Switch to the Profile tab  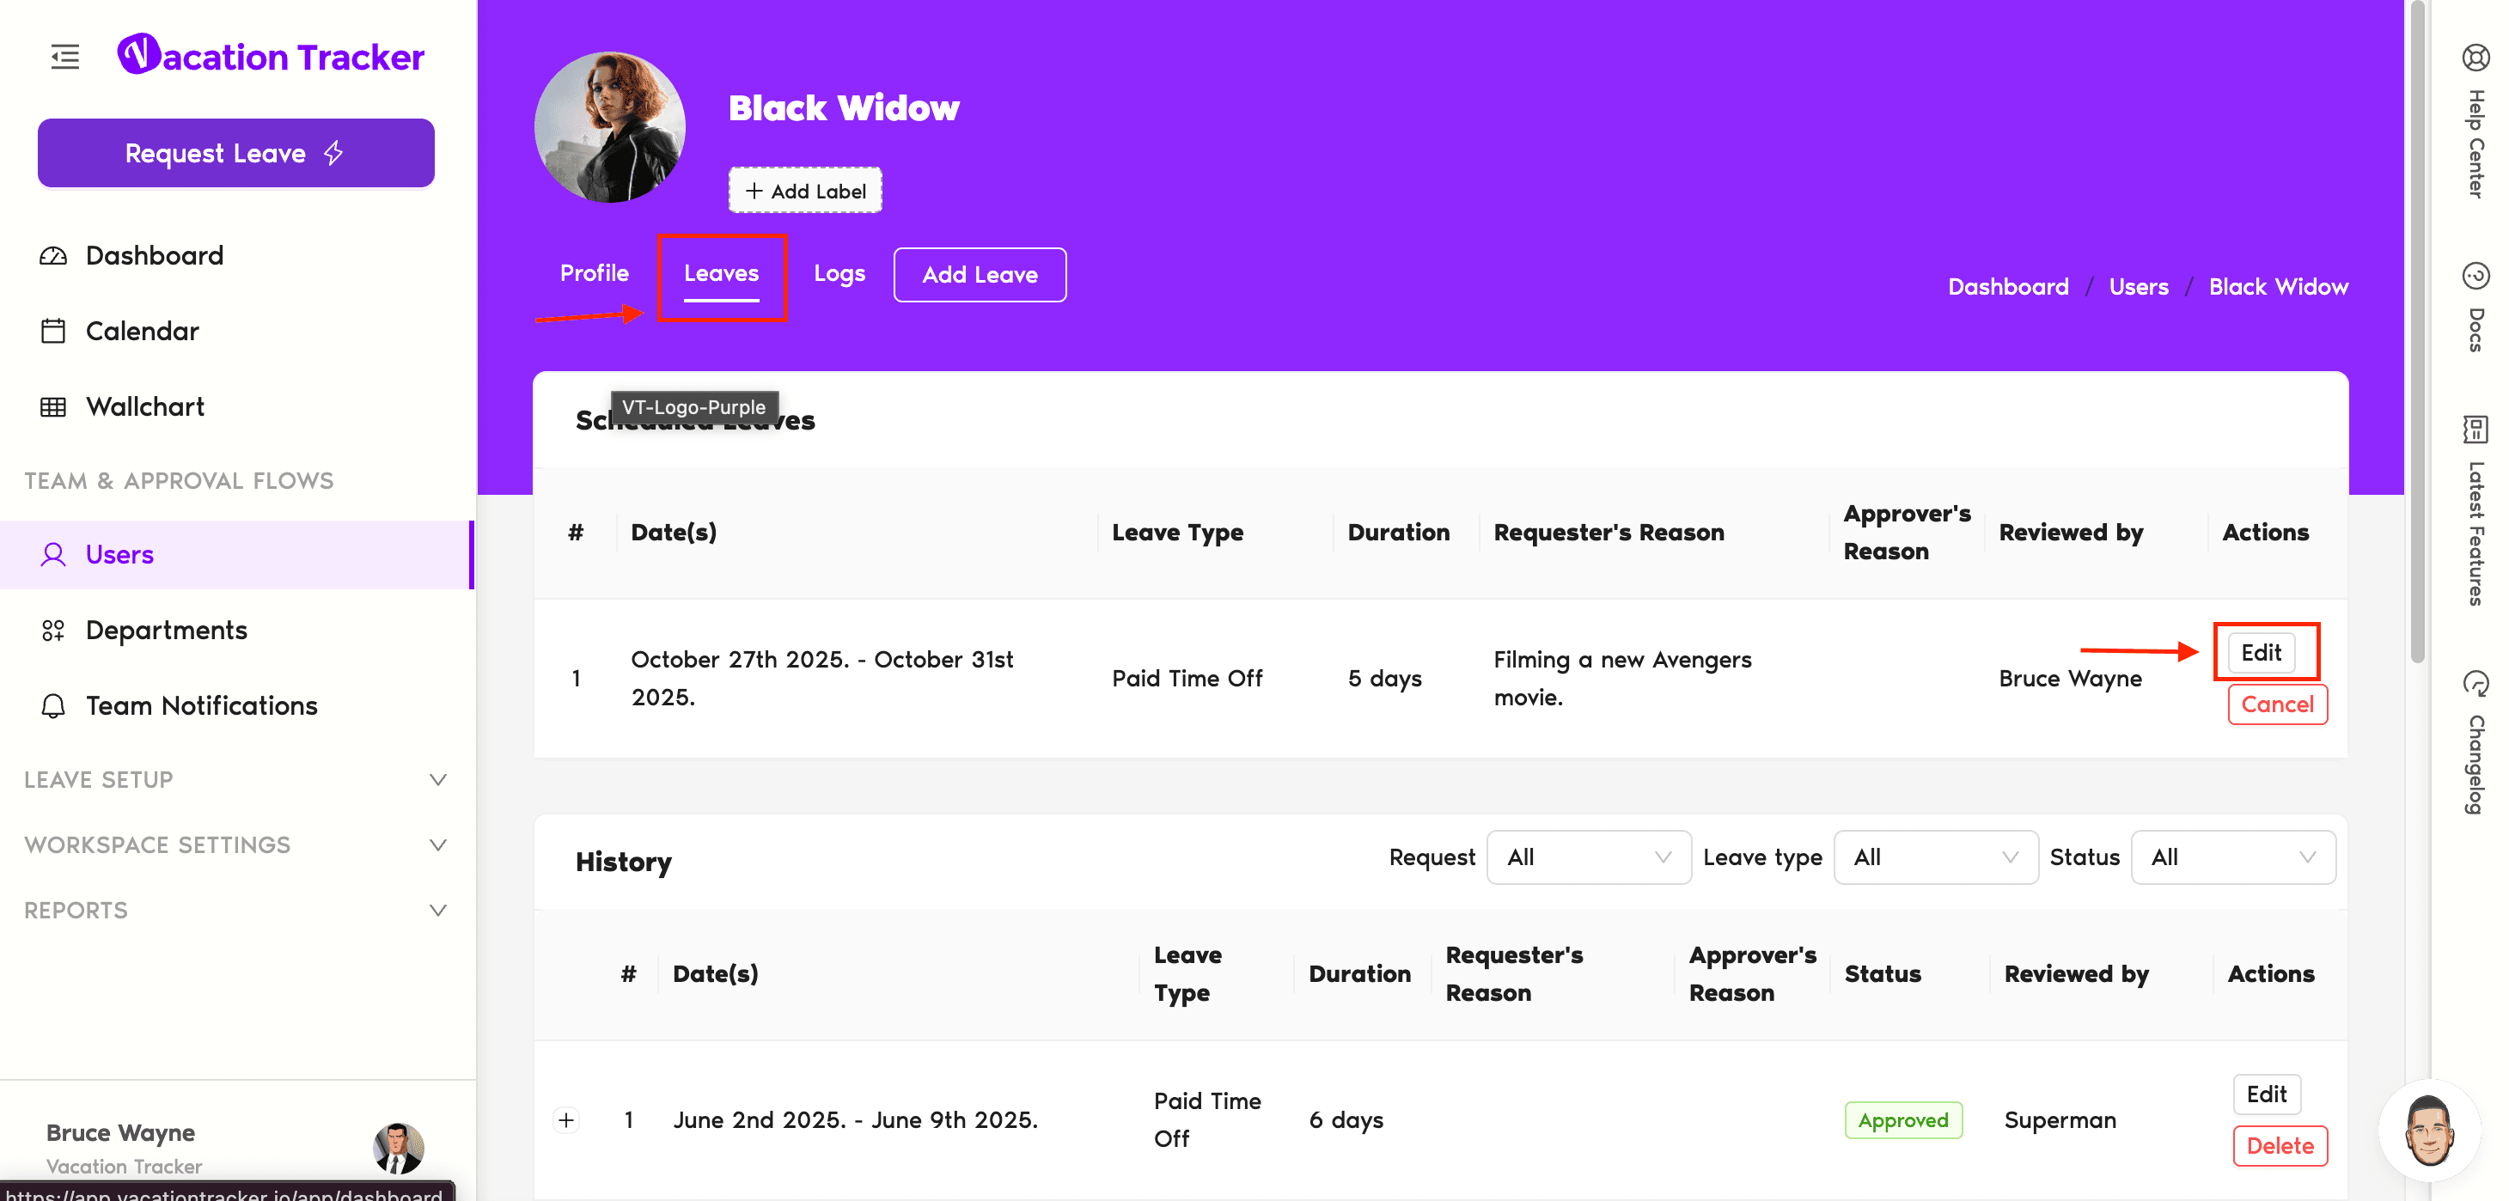(594, 272)
